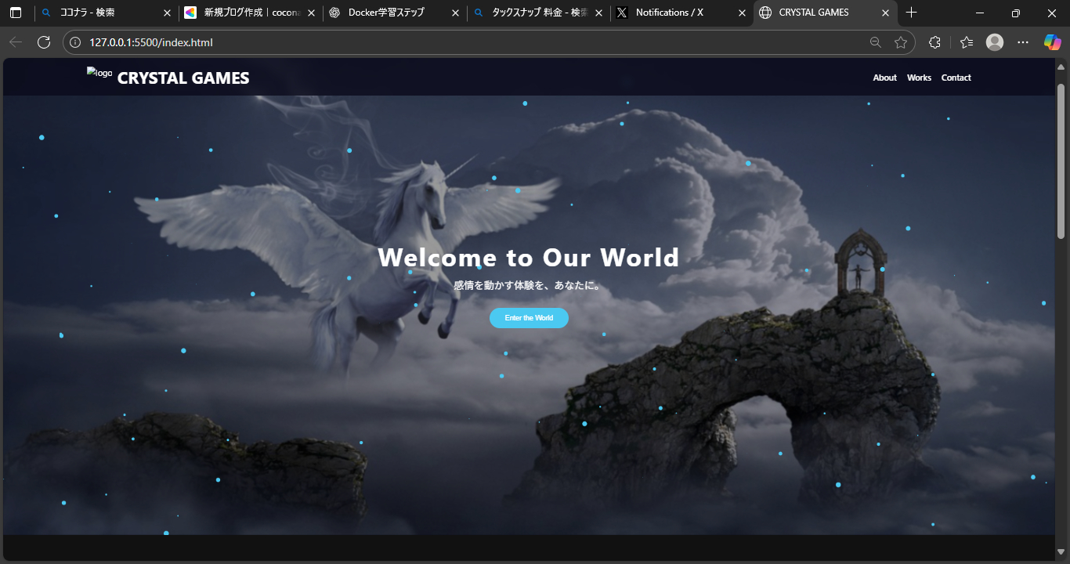Open a new tab with the plus button

click(911, 13)
